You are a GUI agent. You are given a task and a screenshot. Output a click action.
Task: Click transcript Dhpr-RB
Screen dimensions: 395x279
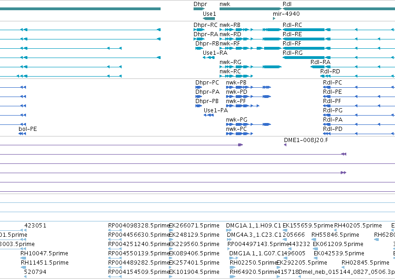pyautogui.click(x=199, y=48)
